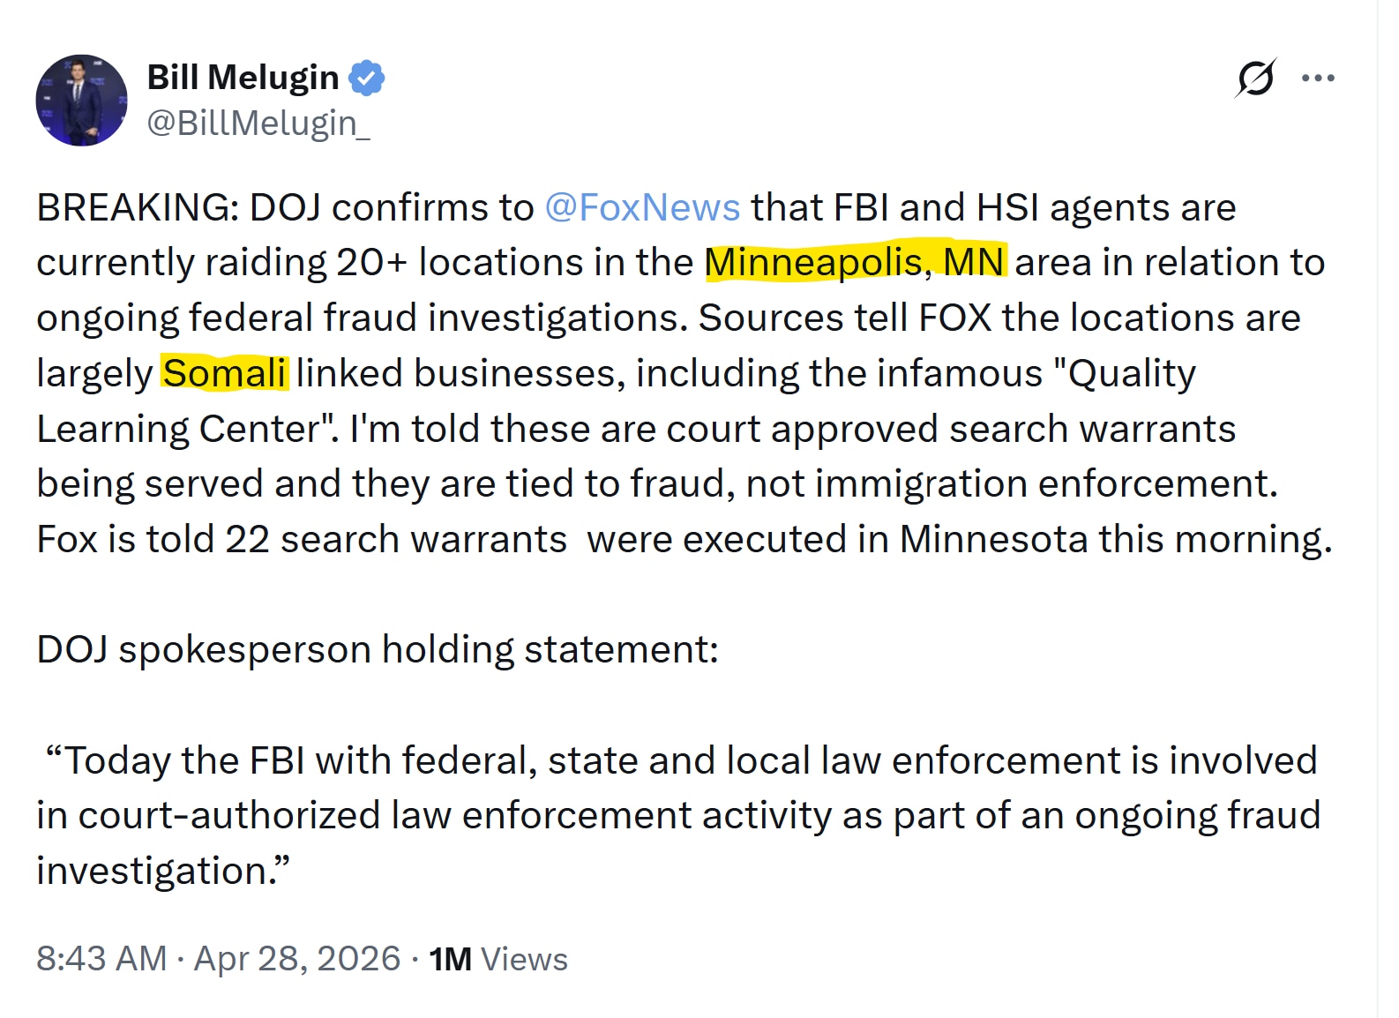This screenshot has width=1399, height=1018.
Task: Click the DOJ spokesperson statement paragraph
Action: [x=670, y=813]
